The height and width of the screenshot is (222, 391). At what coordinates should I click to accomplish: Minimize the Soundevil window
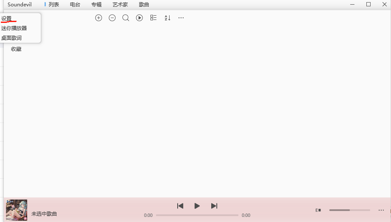point(352,5)
